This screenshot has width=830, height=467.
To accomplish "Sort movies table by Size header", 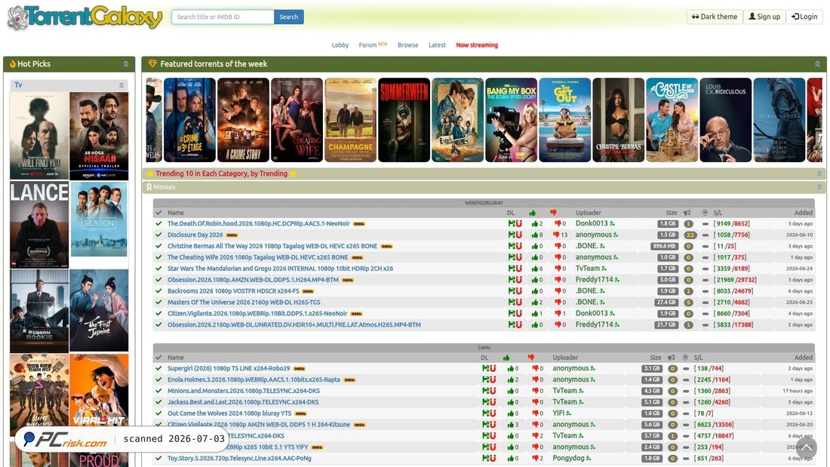I will [672, 213].
